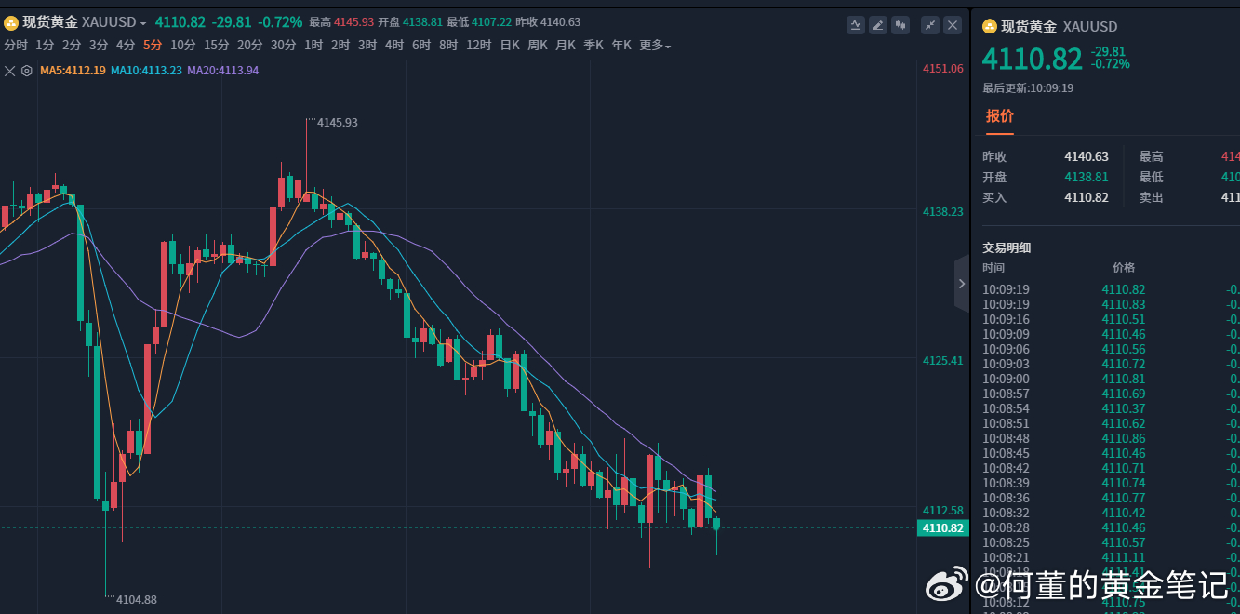This screenshot has width=1240, height=614.
Task: Click the 4145.93 high price marker on chart
Action: [338, 122]
